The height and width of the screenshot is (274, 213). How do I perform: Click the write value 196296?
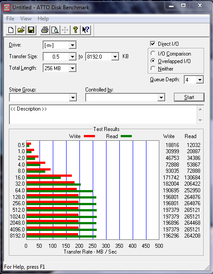coord(171,236)
